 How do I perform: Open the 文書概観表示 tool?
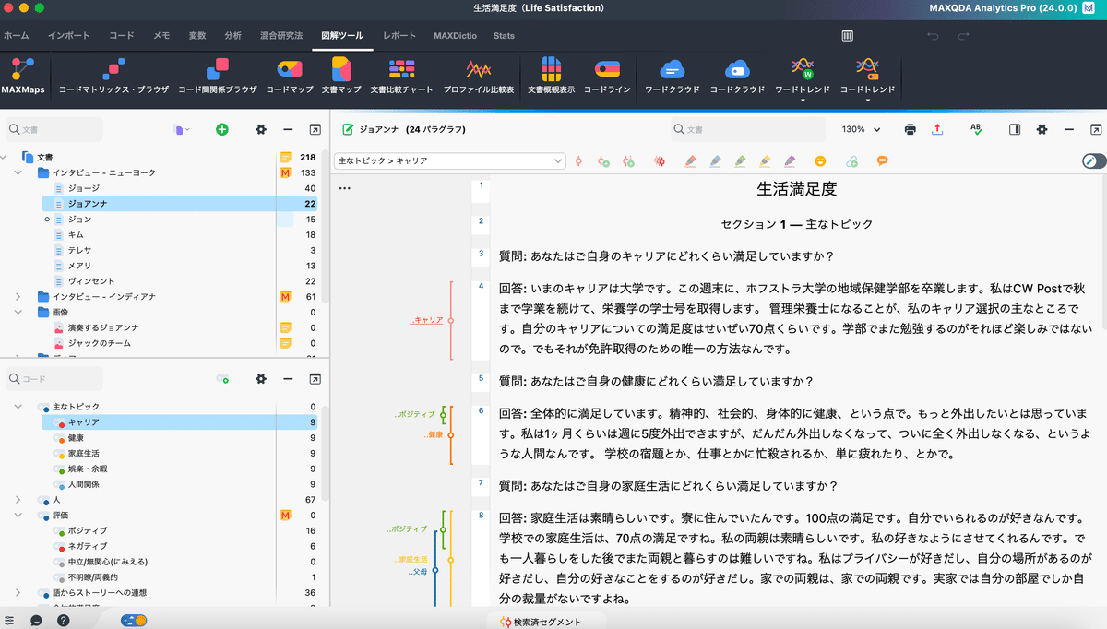pos(551,75)
